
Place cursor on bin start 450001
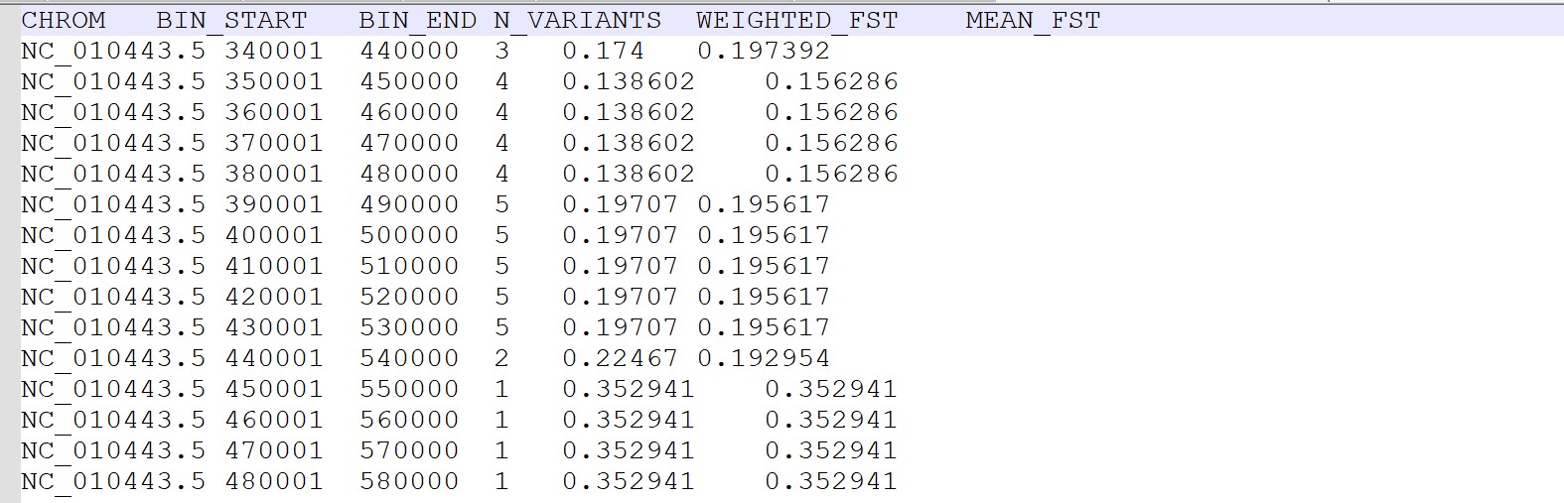(274, 389)
